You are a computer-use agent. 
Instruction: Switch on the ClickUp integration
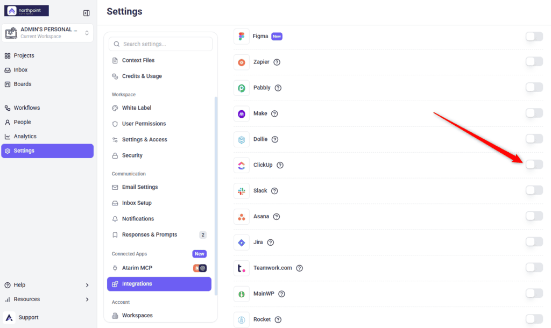[534, 165]
